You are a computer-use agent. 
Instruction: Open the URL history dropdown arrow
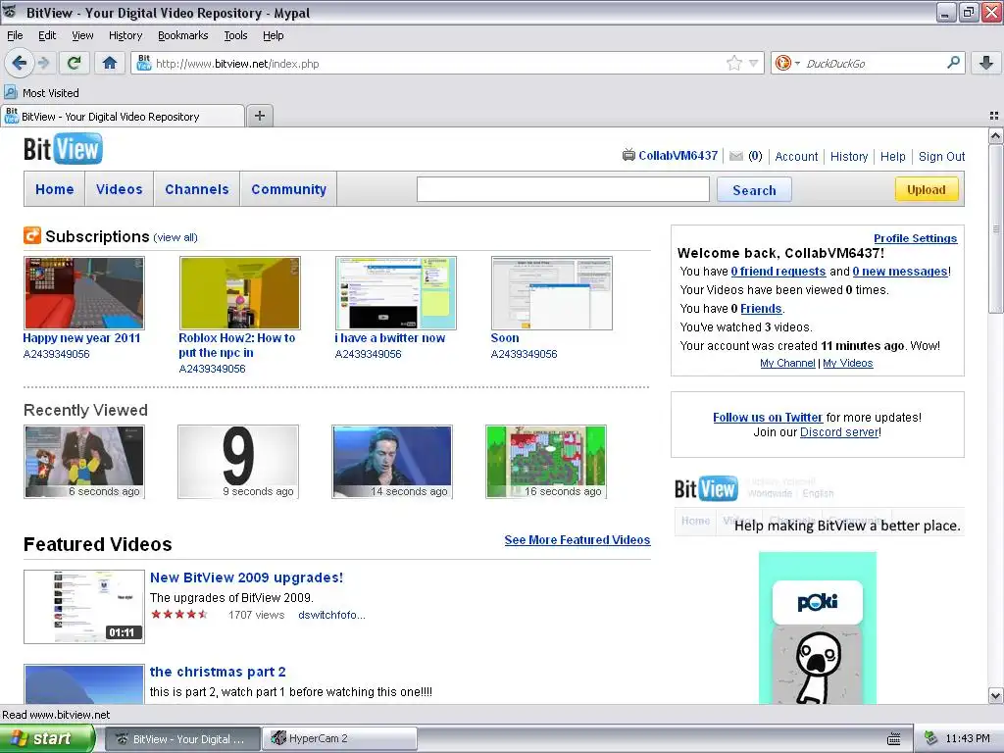(754, 63)
